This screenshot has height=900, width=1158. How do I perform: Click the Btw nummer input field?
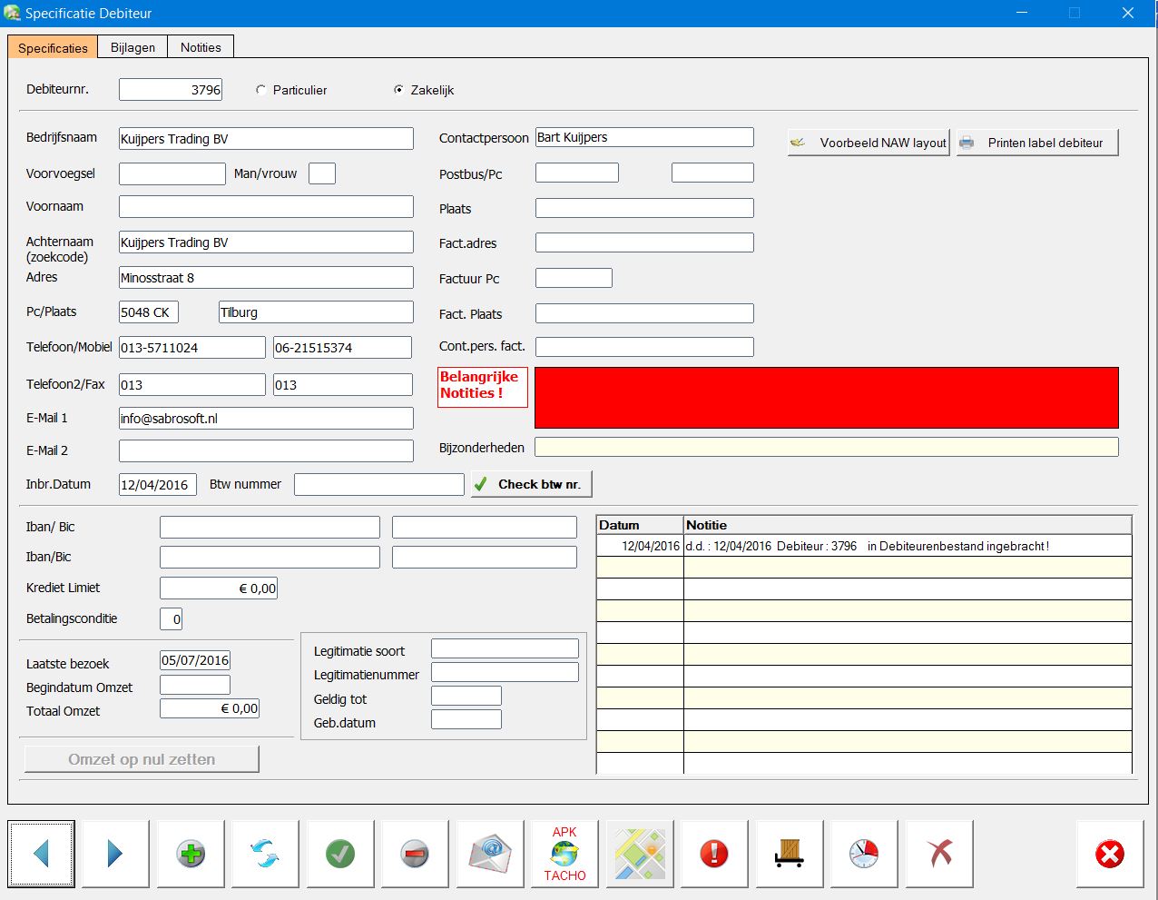(378, 485)
